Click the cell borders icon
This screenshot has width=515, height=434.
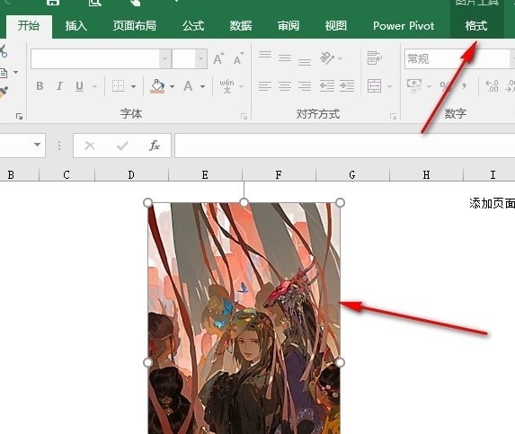pyautogui.click(x=119, y=86)
